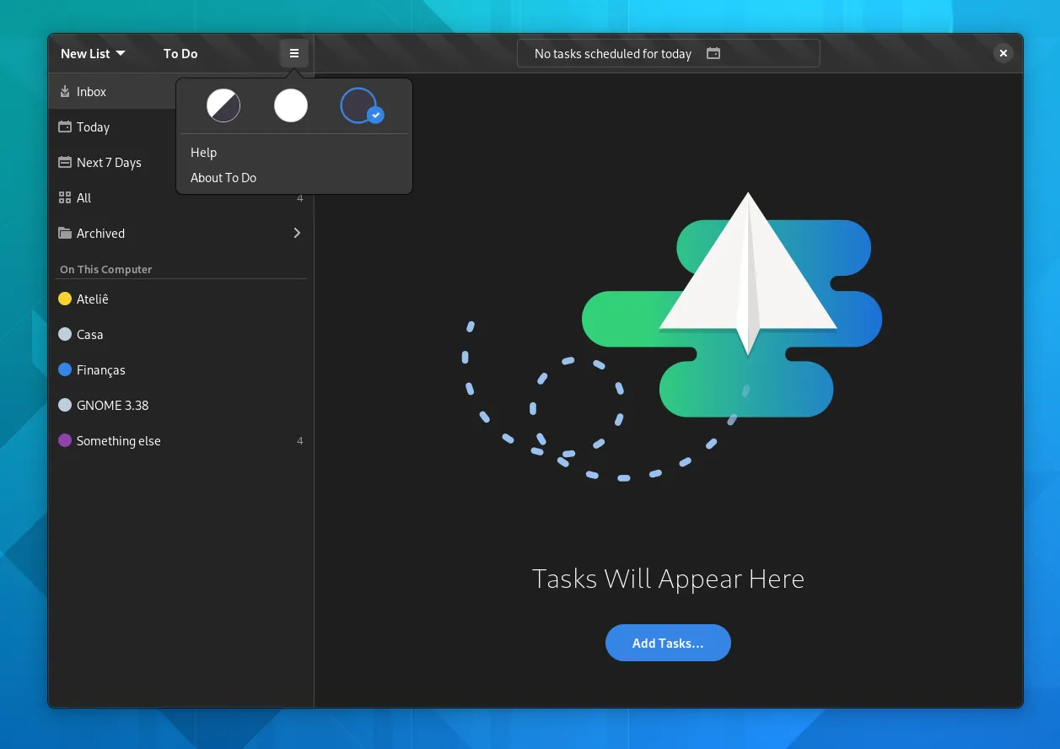
Task: Click the 'On This Computer' section label
Action: coord(106,270)
